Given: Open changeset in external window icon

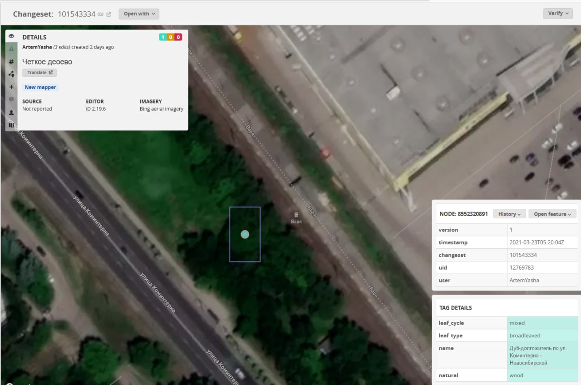Looking at the screenshot, I should click(x=108, y=14).
